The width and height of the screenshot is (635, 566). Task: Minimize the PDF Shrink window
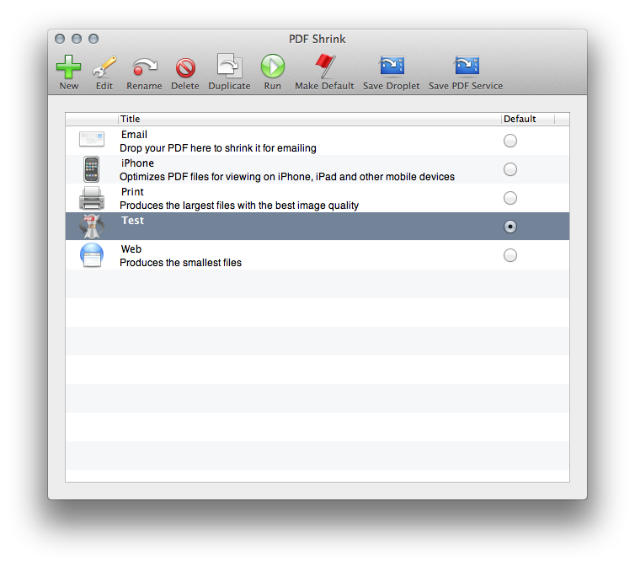pyautogui.click(x=77, y=39)
